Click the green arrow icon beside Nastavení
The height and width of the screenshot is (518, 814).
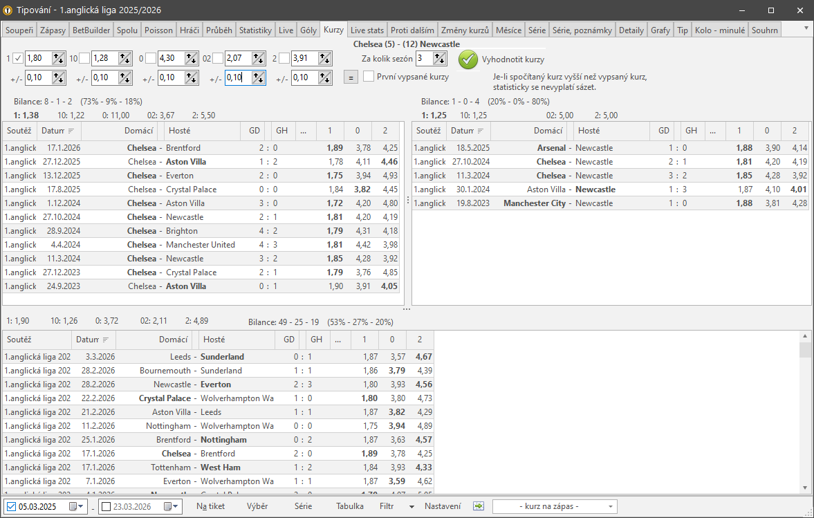click(x=479, y=506)
